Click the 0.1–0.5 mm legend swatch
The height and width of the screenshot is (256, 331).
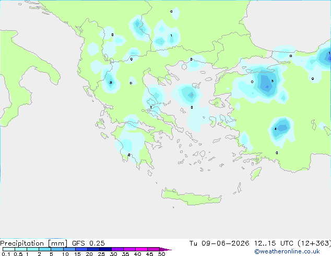point(9,249)
